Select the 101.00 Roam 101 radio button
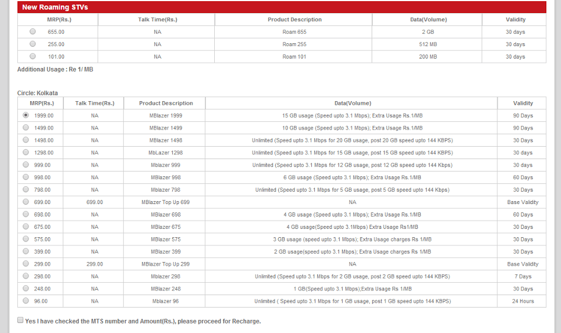561x333 pixels. (33, 56)
